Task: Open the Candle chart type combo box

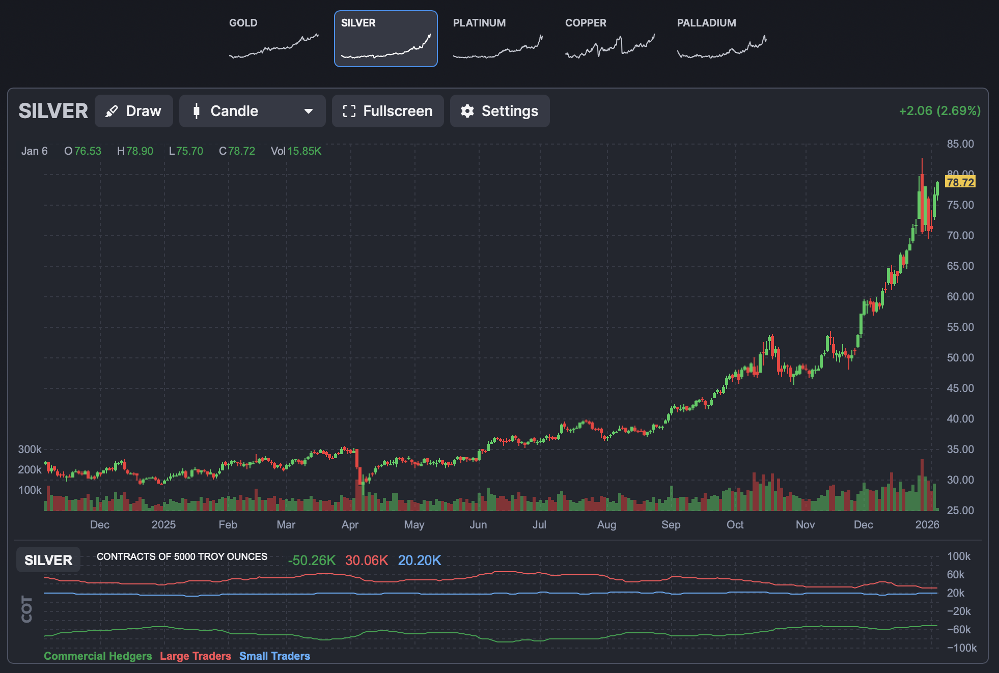Action: point(252,111)
